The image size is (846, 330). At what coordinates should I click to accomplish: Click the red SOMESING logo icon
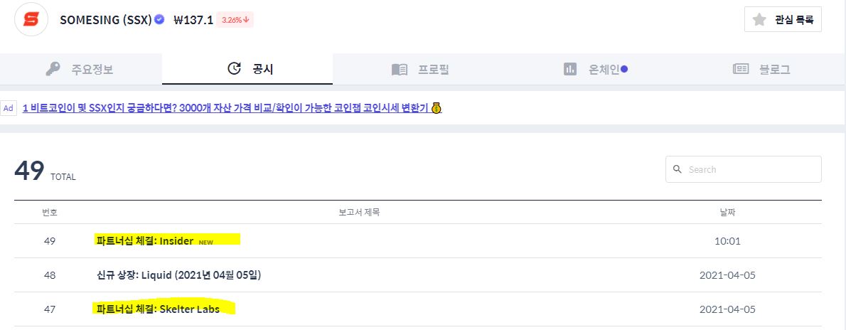click(31, 19)
